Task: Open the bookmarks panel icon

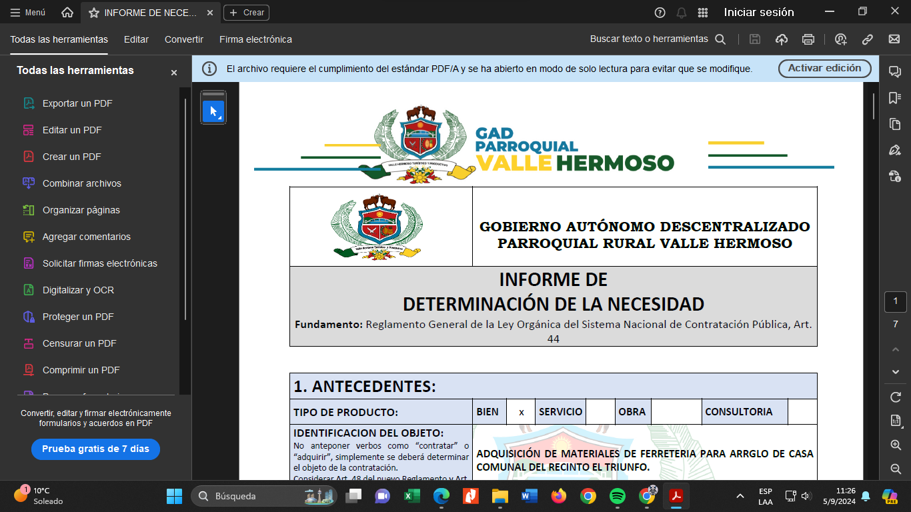Action: coord(895,98)
